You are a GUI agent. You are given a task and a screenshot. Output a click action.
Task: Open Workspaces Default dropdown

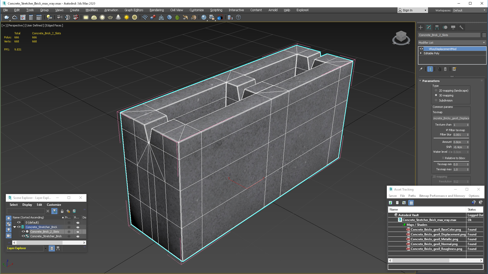(x=469, y=10)
